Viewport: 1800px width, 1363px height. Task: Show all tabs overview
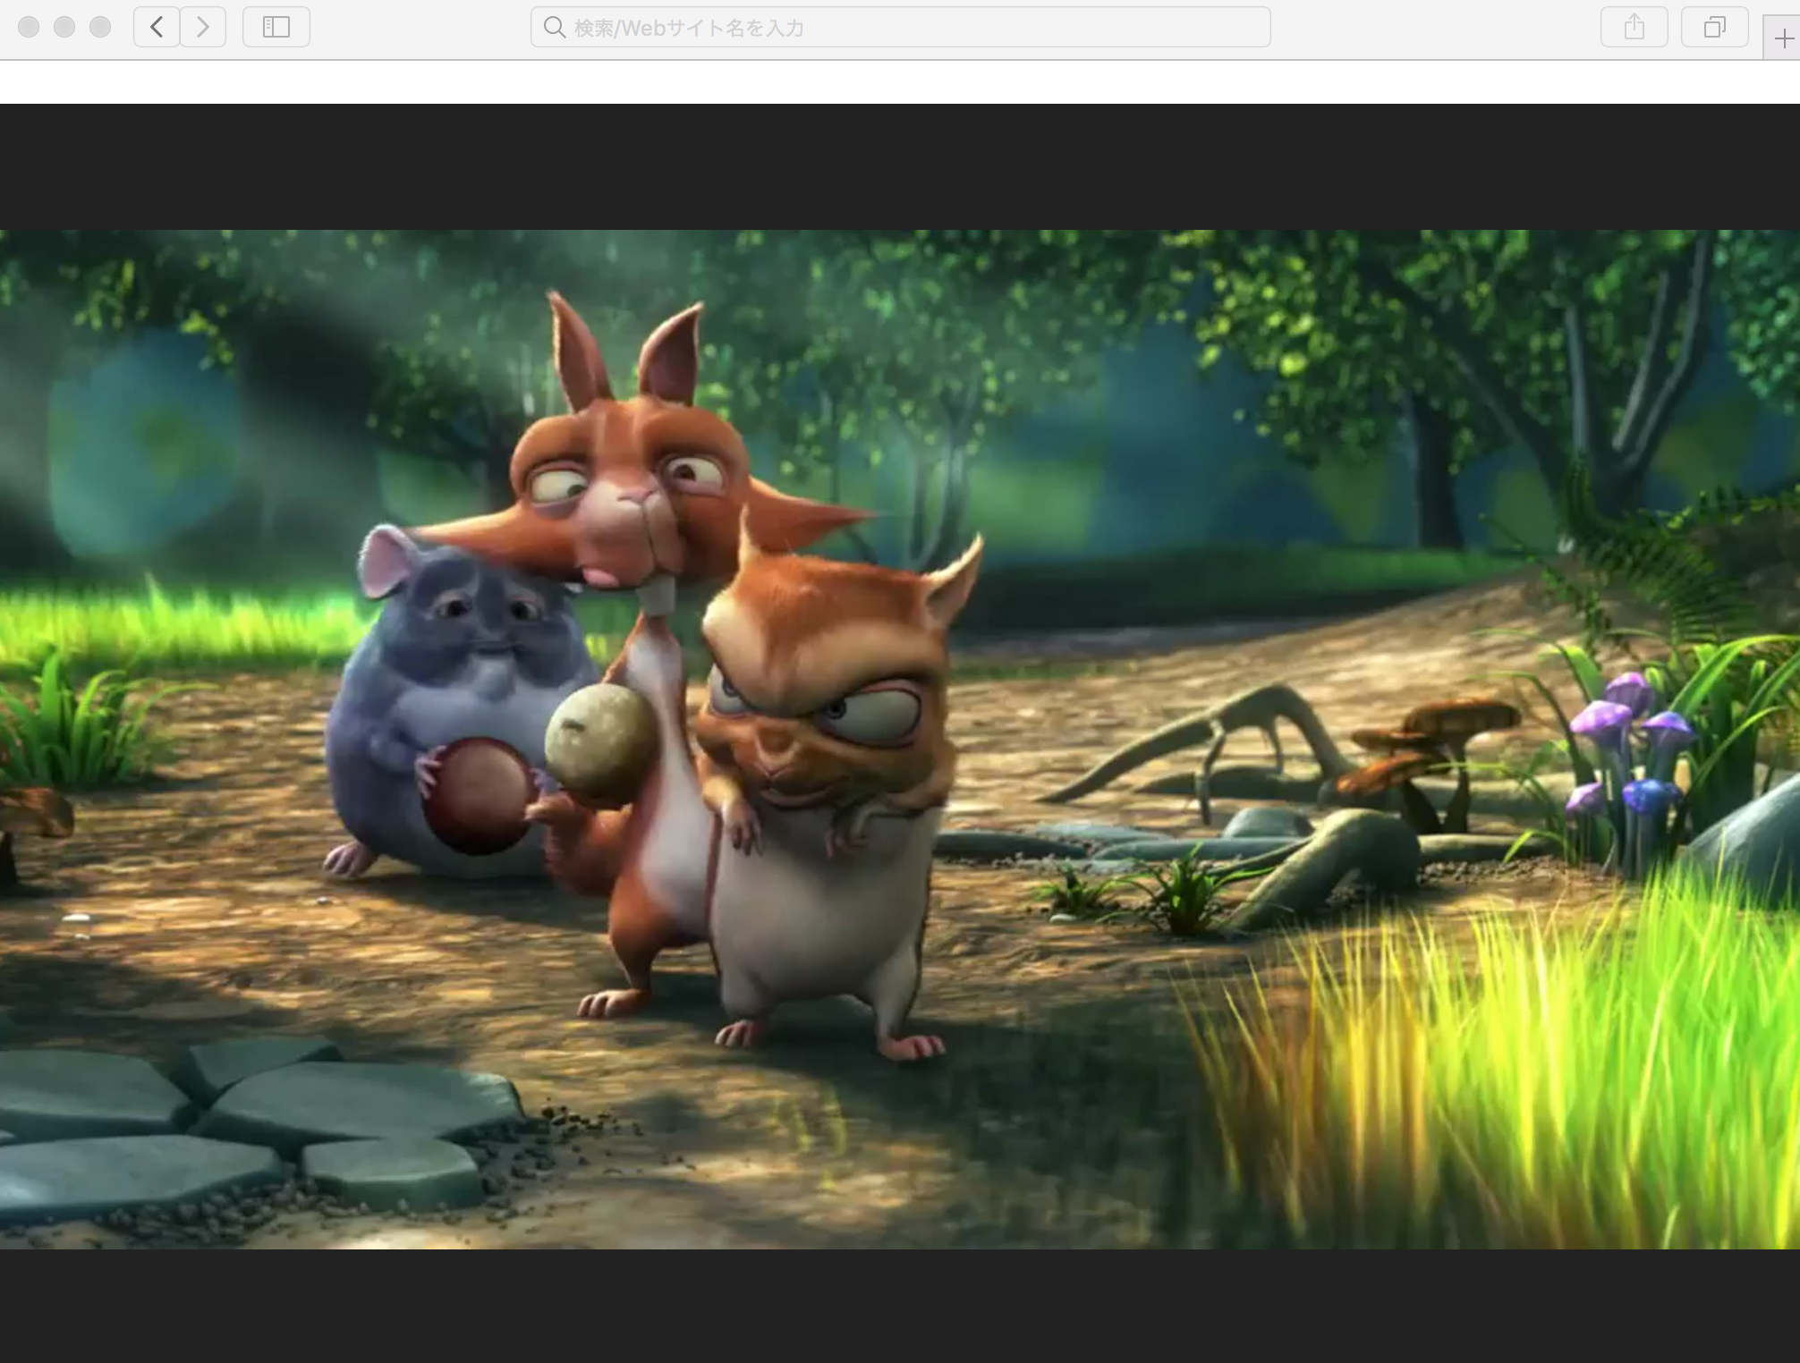(1715, 27)
